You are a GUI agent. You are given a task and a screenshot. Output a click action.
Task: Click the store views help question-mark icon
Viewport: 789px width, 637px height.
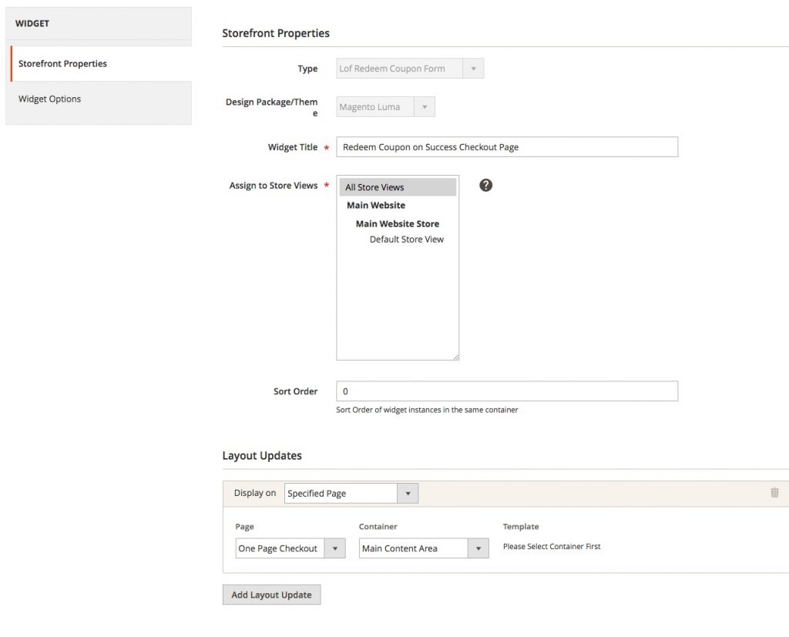[485, 185]
